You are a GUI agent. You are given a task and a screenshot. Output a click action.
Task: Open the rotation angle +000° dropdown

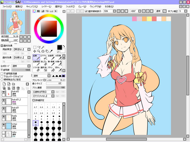point(140,11)
